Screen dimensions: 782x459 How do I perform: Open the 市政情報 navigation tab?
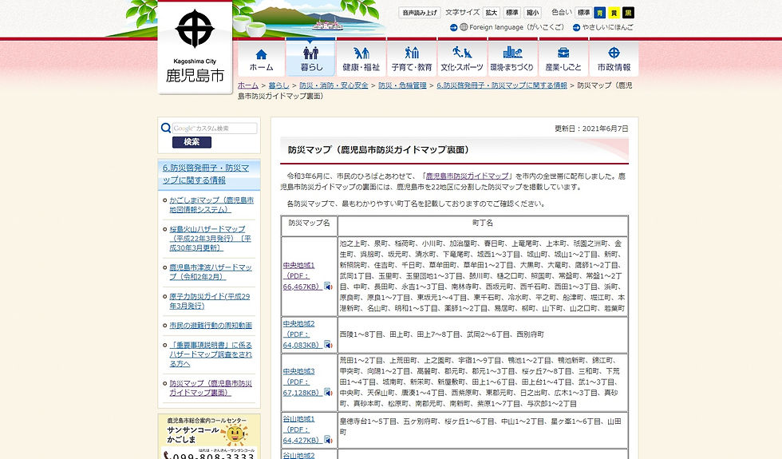coord(614,58)
